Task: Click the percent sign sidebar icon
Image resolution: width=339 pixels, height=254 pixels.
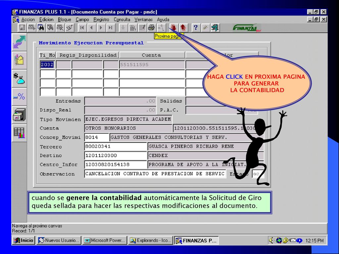Action: coord(19,97)
